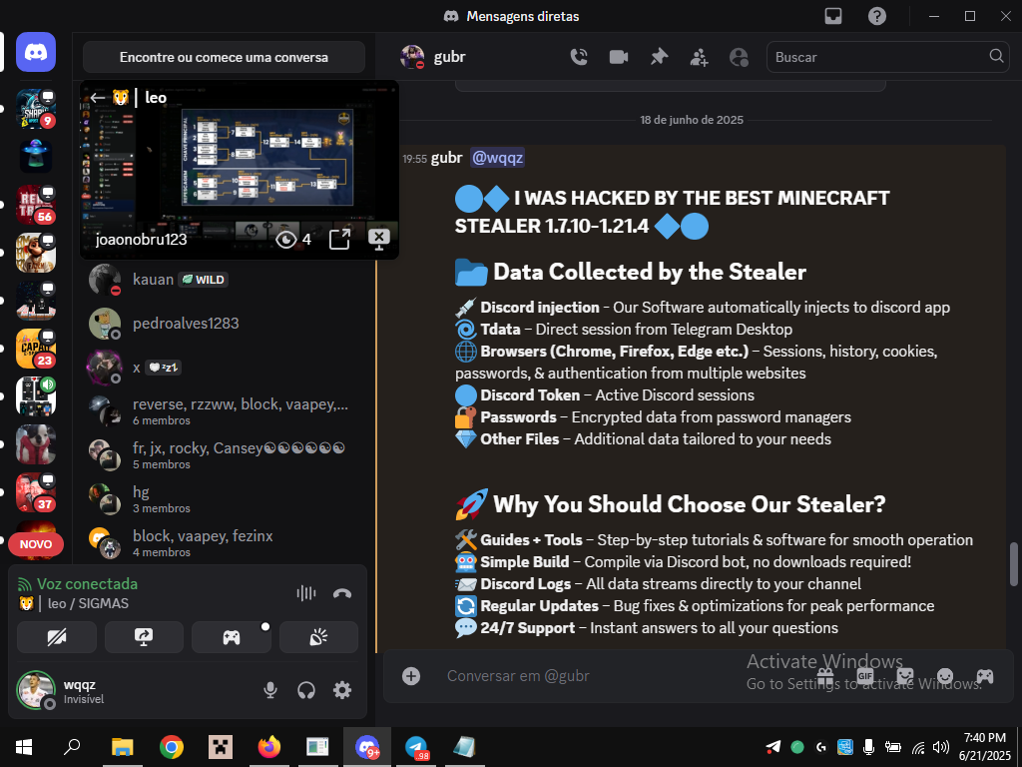Screen dimensions: 1022x767
Task: Open the DM with pedroalves1283
Action: click(226, 324)
